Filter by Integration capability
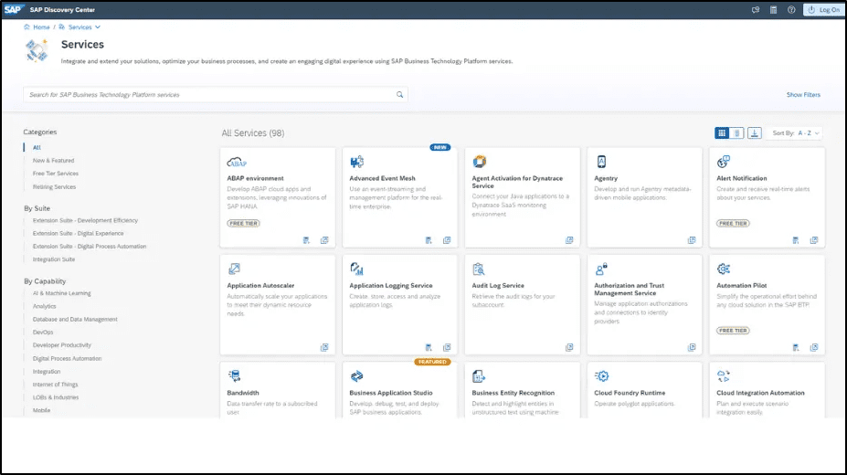Screen dimensions: 847x475 point(47,372)
